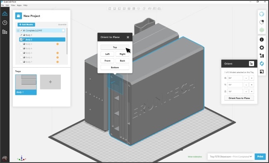Open the Arrange tool icon
Screen dimensions: 269x163
click(x=262, y=56)
